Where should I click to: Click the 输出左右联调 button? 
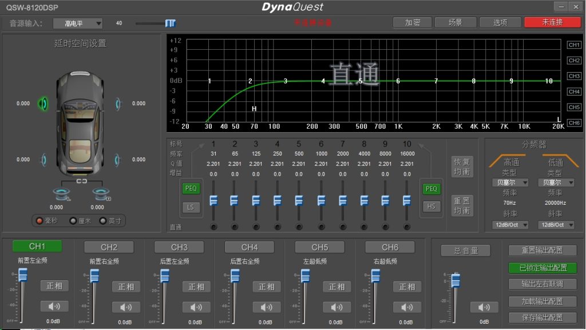pos(543,284)
